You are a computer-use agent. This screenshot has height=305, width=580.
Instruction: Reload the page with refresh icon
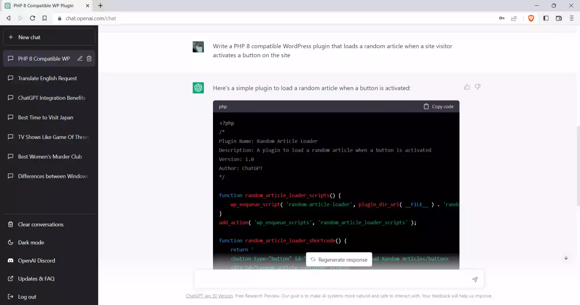[x=32, y=18]
